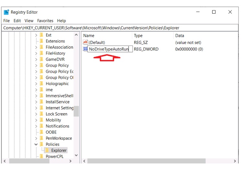Screen dimensions: 243x173
Task: Click the (value not set) data cell
Action: (188, 43)
